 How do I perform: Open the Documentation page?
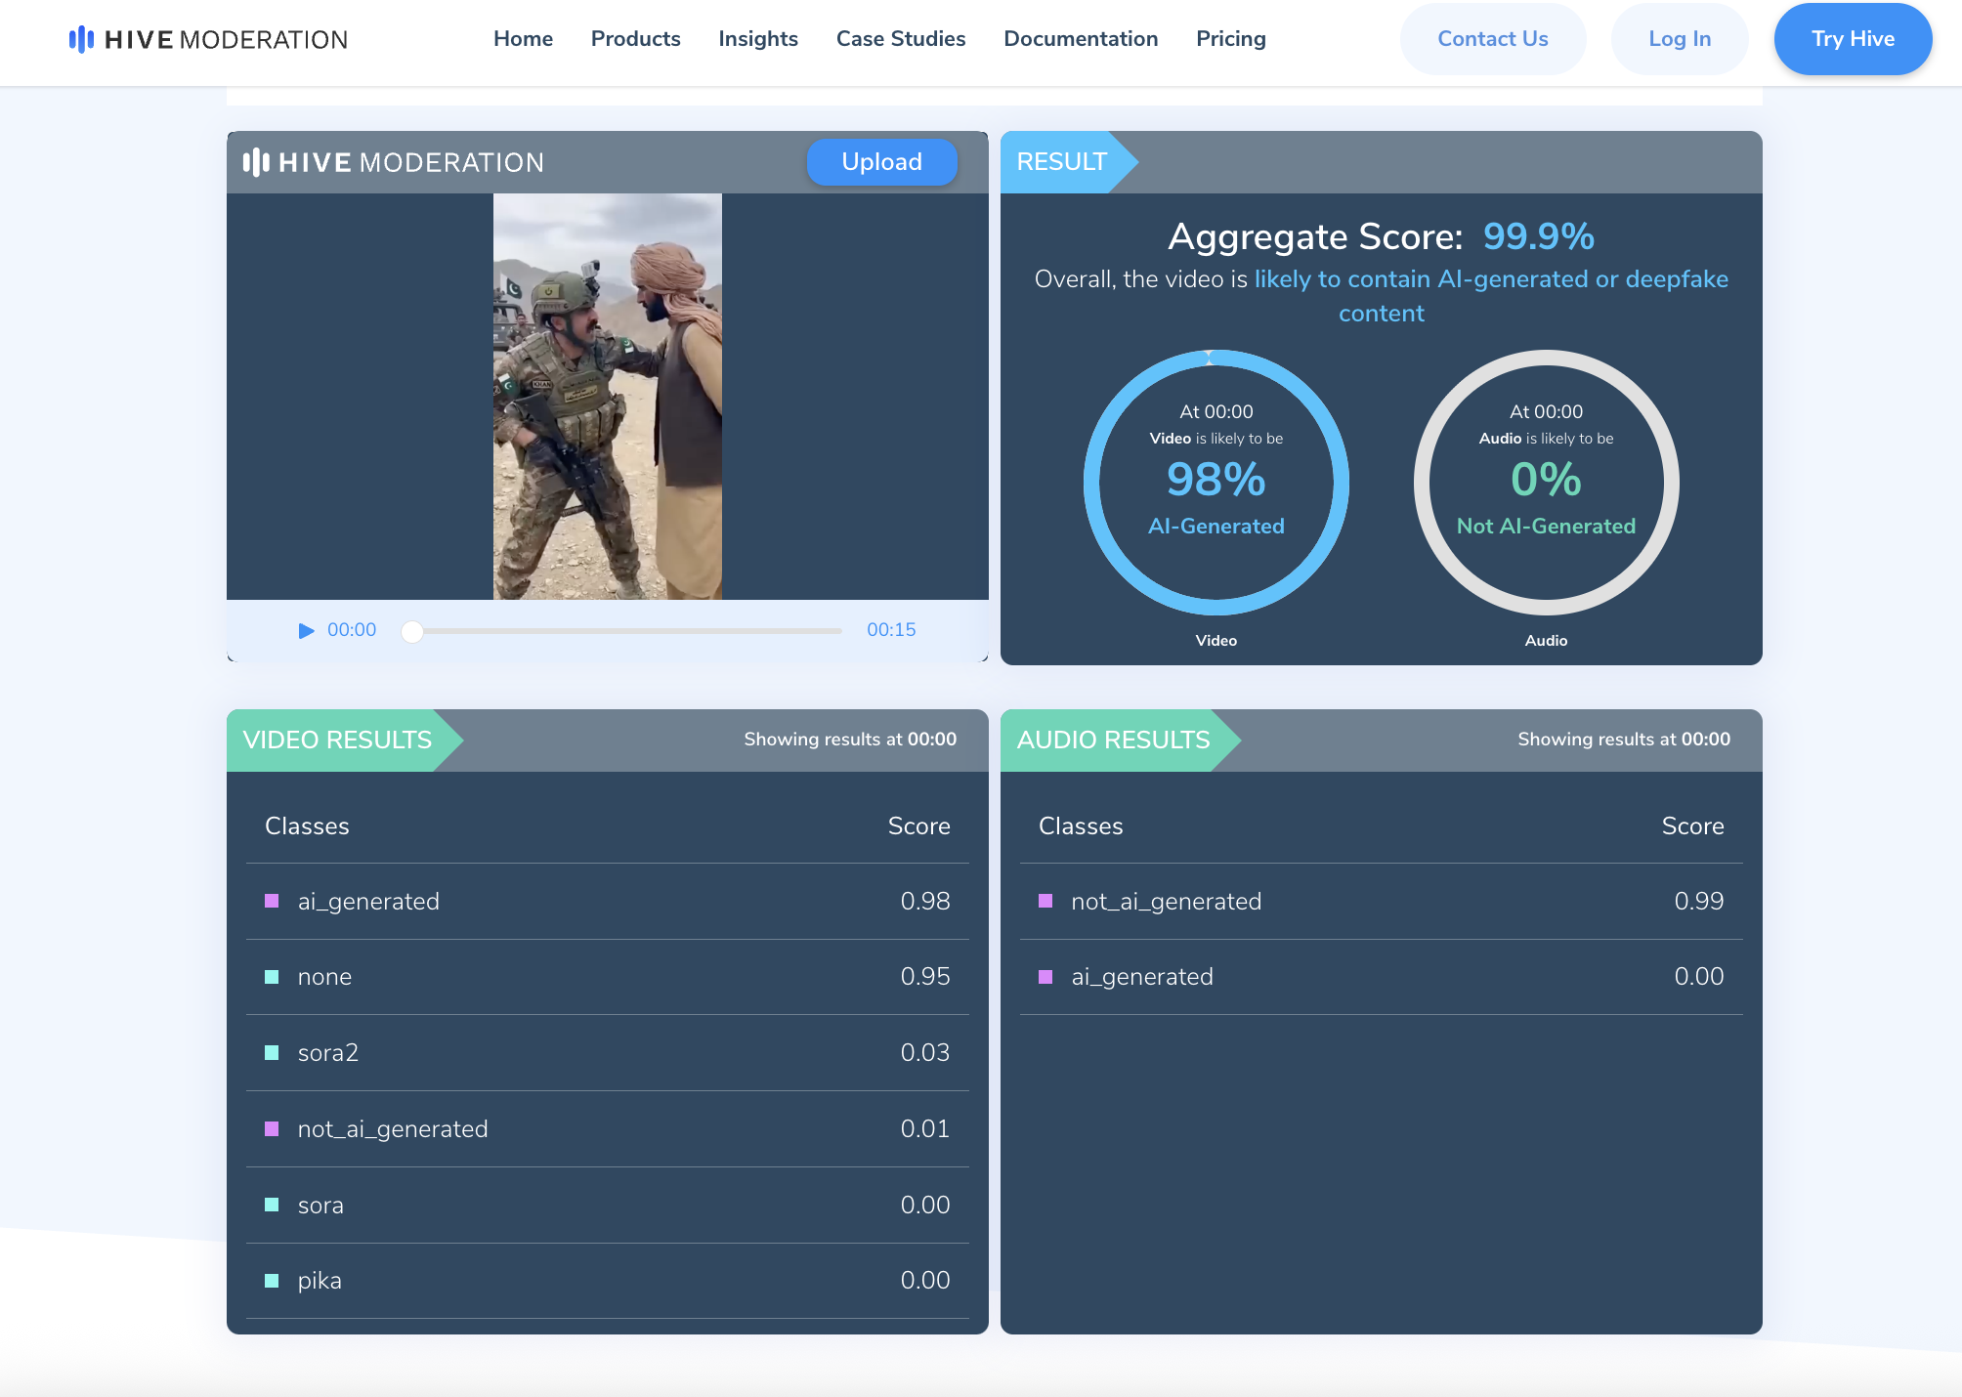(x=1081, y=39)
